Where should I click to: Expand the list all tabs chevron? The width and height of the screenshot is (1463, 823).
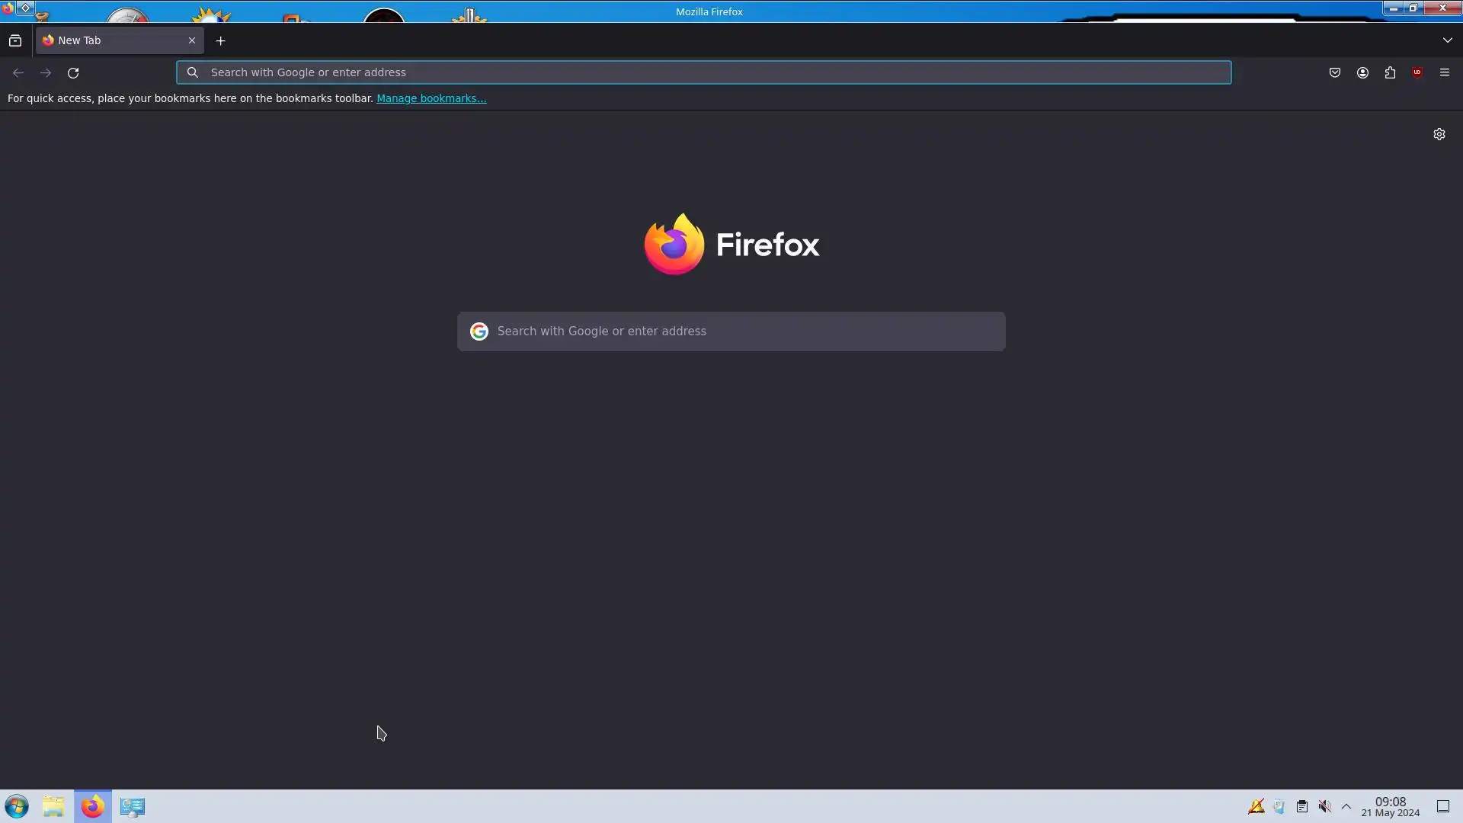tap(1447, 40)
